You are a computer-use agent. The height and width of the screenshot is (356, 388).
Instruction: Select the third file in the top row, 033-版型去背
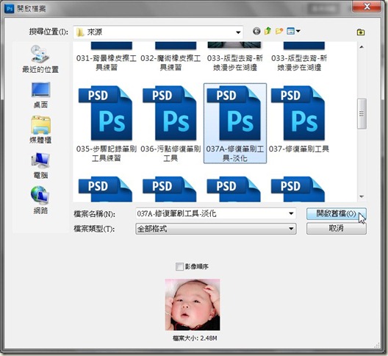(234, 57)
